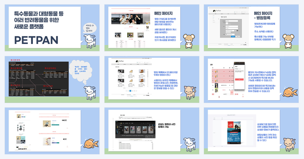Click the text '주소 API를 사용한다'
Screen dimensions: 304x159
pyautogui.click(x=264, y=32)
